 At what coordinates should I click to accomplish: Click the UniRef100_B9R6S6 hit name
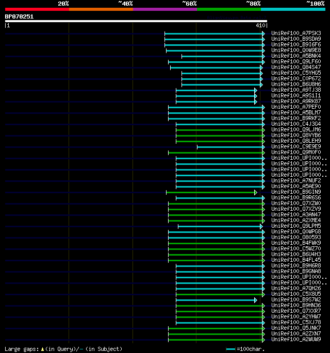tap(296, 198)
